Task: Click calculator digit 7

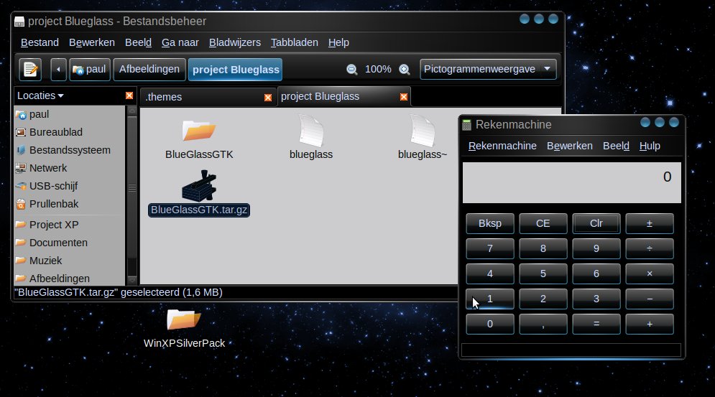Action: (x=490, y=248)
